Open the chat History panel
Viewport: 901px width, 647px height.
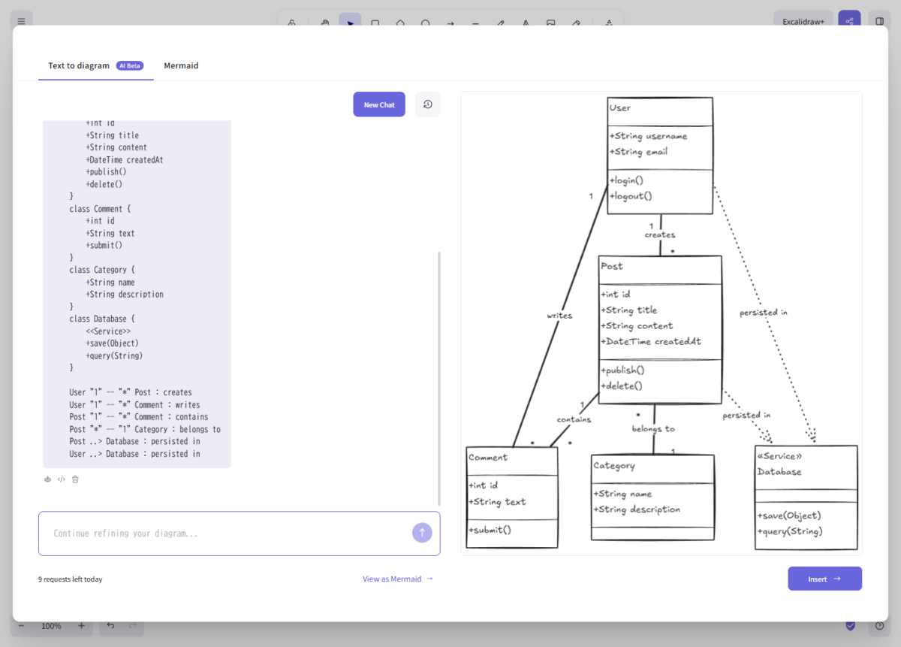[x=427, y=104]
